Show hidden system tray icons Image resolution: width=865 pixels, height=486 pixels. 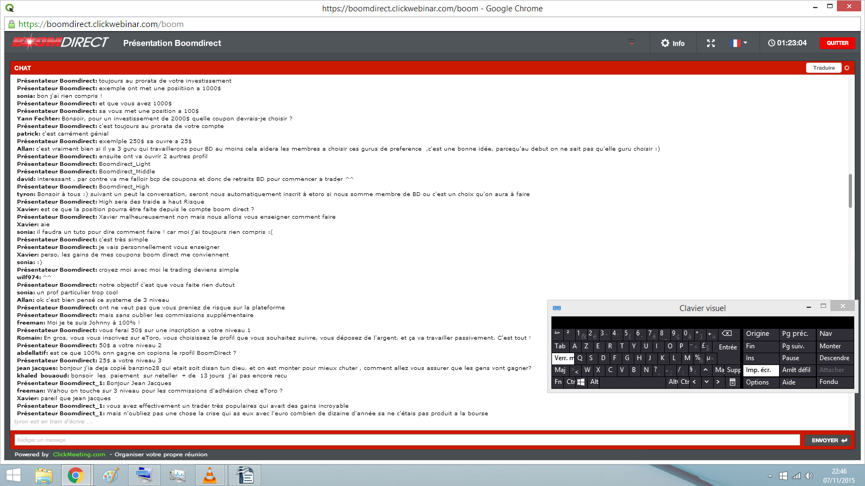pyautogui.click(x=770, y=476)
